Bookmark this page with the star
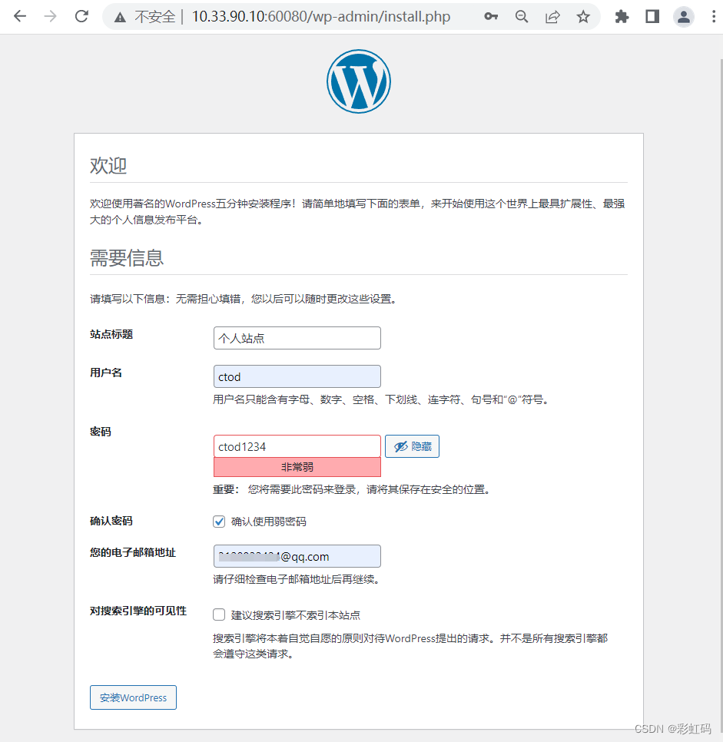 click(583, 17)
